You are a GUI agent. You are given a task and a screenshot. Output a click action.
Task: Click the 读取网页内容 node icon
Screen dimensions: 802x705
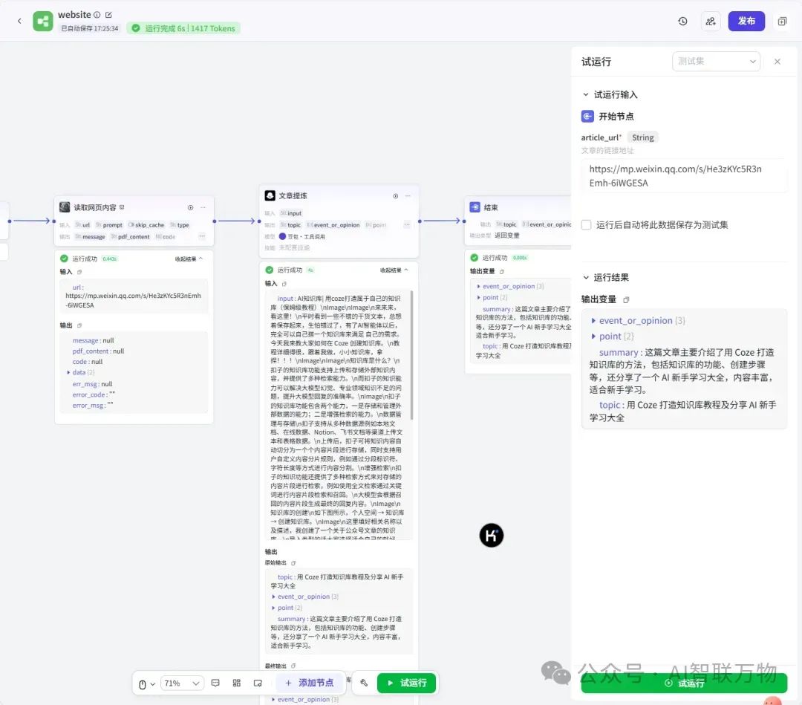click(x=65, y=207)
